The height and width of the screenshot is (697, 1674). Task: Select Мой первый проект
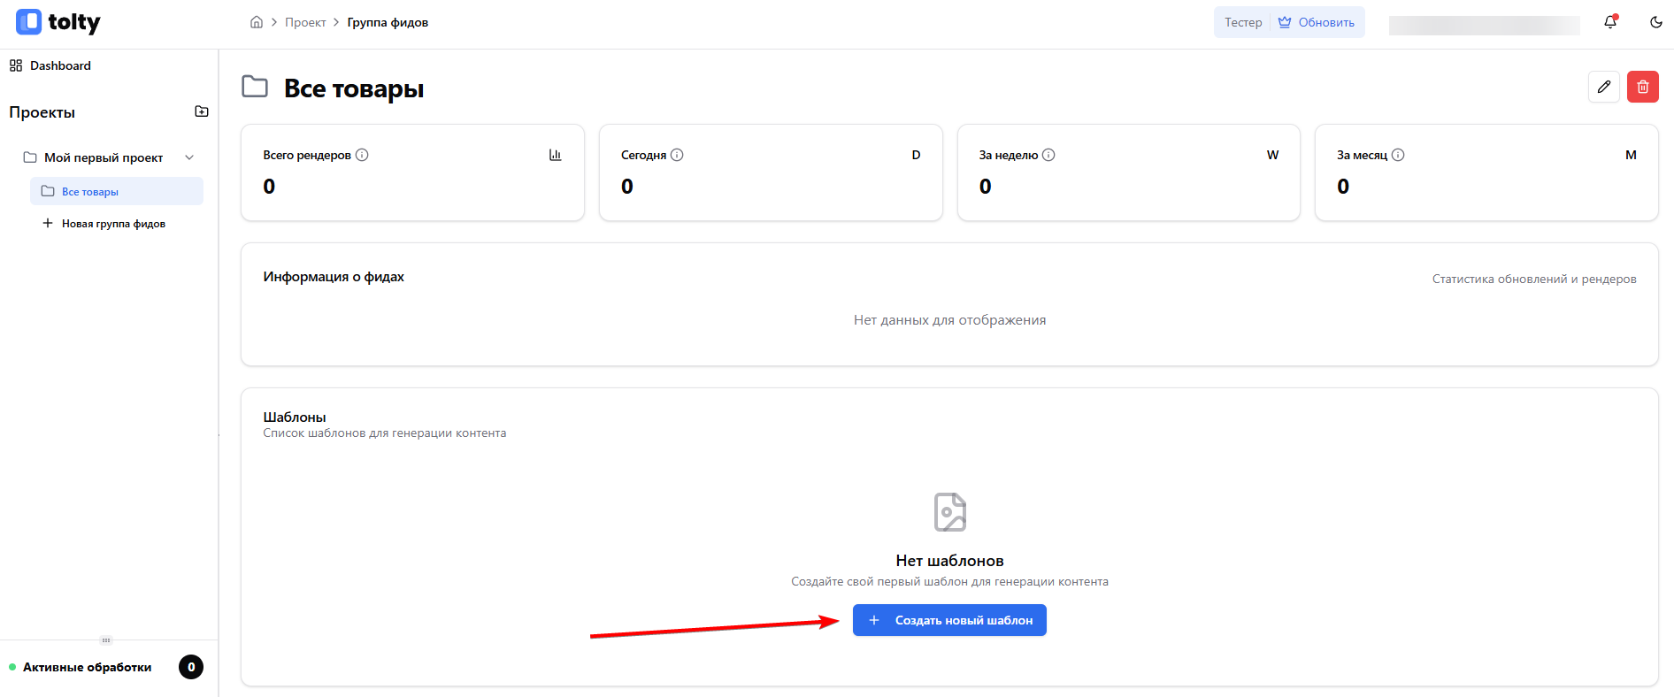click(104, 157)
